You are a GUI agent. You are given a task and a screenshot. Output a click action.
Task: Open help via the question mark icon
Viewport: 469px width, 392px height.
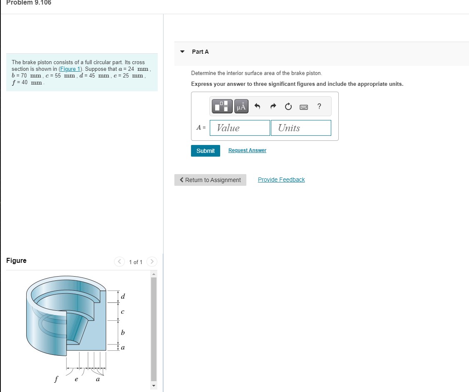[x=319, y=106]
